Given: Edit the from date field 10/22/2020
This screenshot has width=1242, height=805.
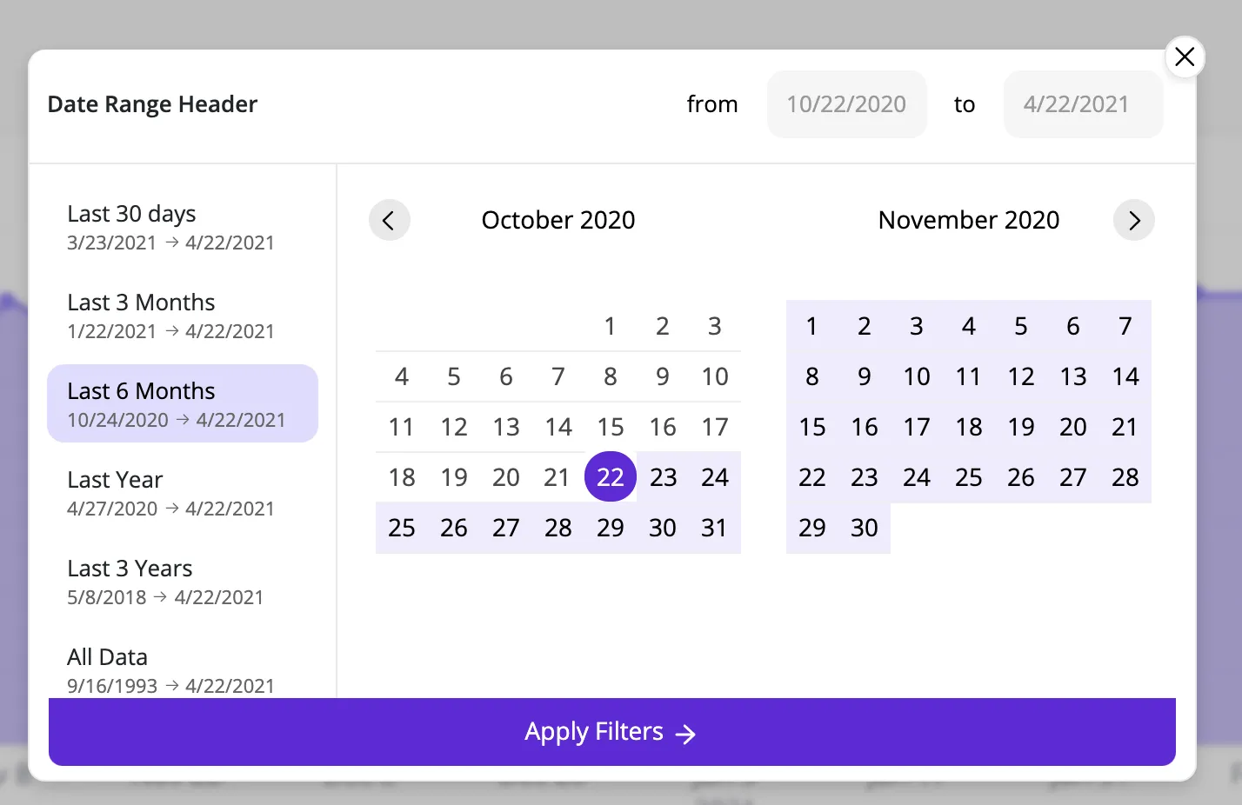Looking at the screenshot, I should pyautogui.click(x=846, y=104).
